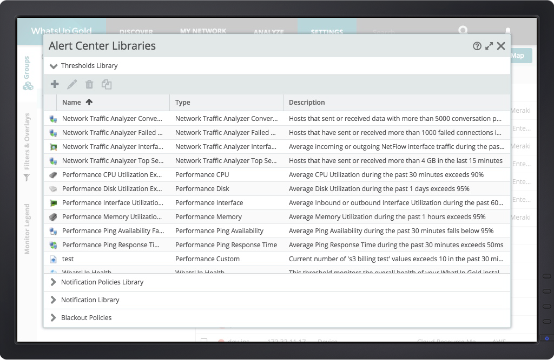Click the trash delete threshold icon
The width and height of the screenshot is (554, 360).
pos(89,84)
